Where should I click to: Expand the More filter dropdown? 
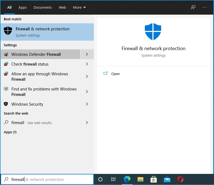pyautogui.click(x=79, y=8)
